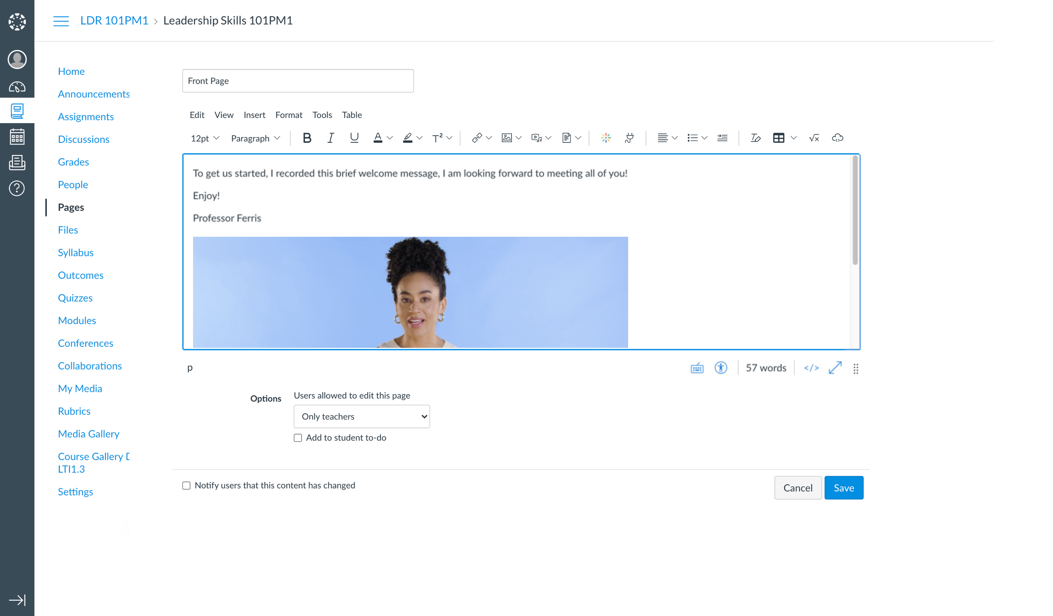Viewport: 1053px width, 616px height.
Task: Toggle bold formatting in the editor toolbar
Action: pos(307,138)
